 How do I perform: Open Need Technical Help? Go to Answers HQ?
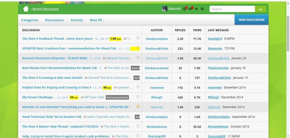[52, 117]
